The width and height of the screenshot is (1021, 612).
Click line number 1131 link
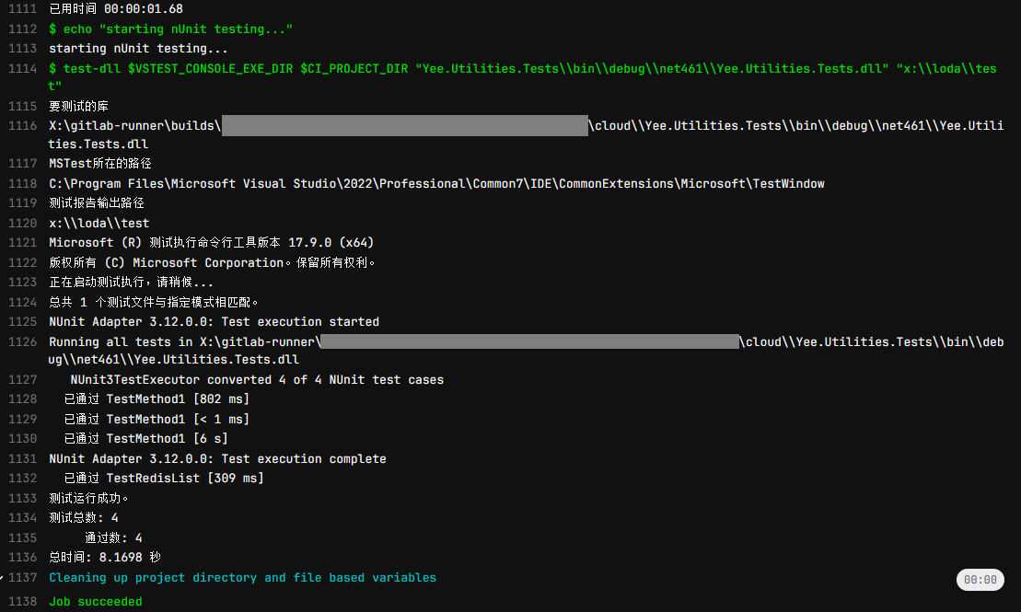(22, 459)
